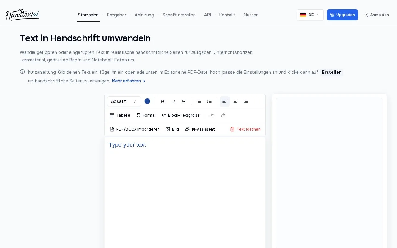This screenshot has width=397, height=248.
Task: Toggle strikethrough formatting
Action: pyautogui.click(x=184, y=101)
